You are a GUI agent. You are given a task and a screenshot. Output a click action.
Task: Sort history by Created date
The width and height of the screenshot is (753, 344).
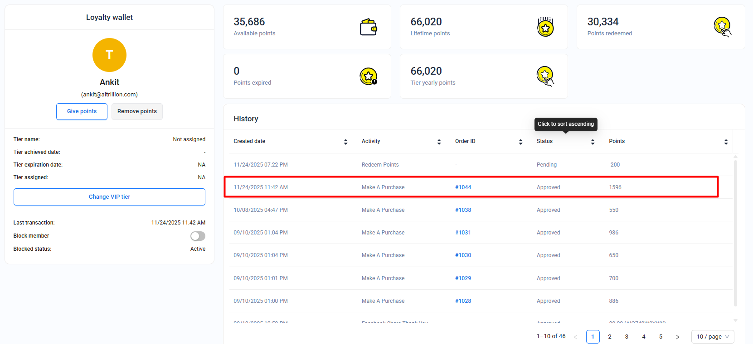(x=345, y=142)
